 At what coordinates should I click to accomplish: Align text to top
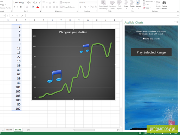(x=44, y=2)
